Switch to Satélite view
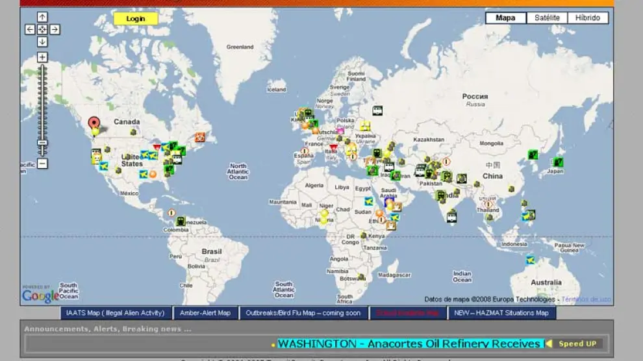This screenshot has width=643, height=361. coord(547,18)
